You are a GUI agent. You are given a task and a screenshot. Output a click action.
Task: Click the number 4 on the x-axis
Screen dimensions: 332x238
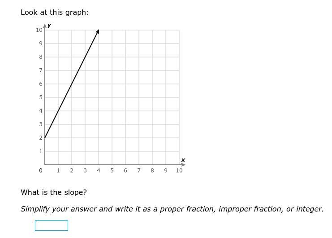tap(99, 170)
